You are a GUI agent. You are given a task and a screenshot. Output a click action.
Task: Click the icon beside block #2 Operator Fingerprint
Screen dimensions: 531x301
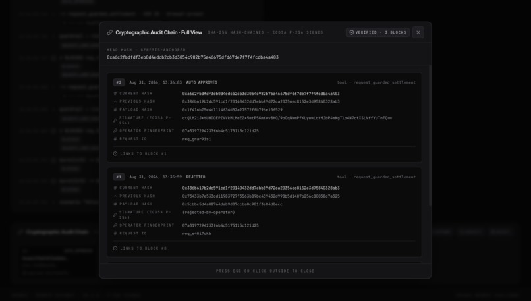tap(115, 130)
